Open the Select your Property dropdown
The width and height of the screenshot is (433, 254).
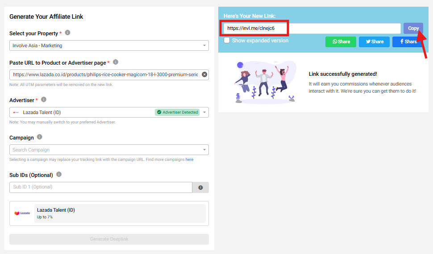click(x=109, y=45)
